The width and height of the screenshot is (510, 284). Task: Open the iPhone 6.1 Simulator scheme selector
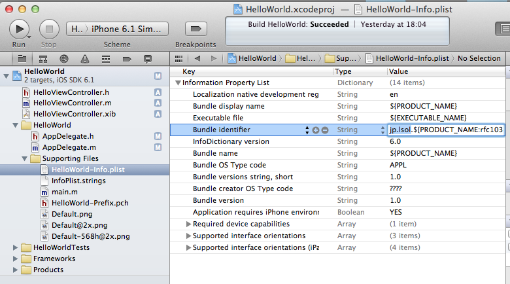tap(117, 29)
